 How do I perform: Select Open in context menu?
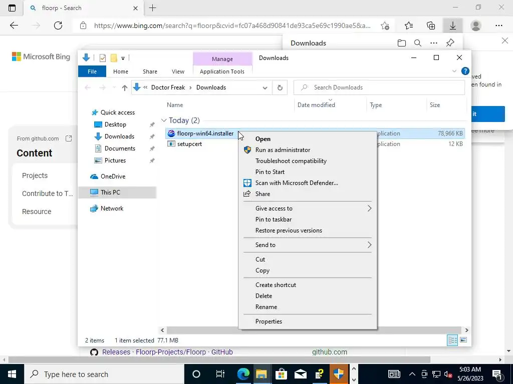[x=307, y=139]
